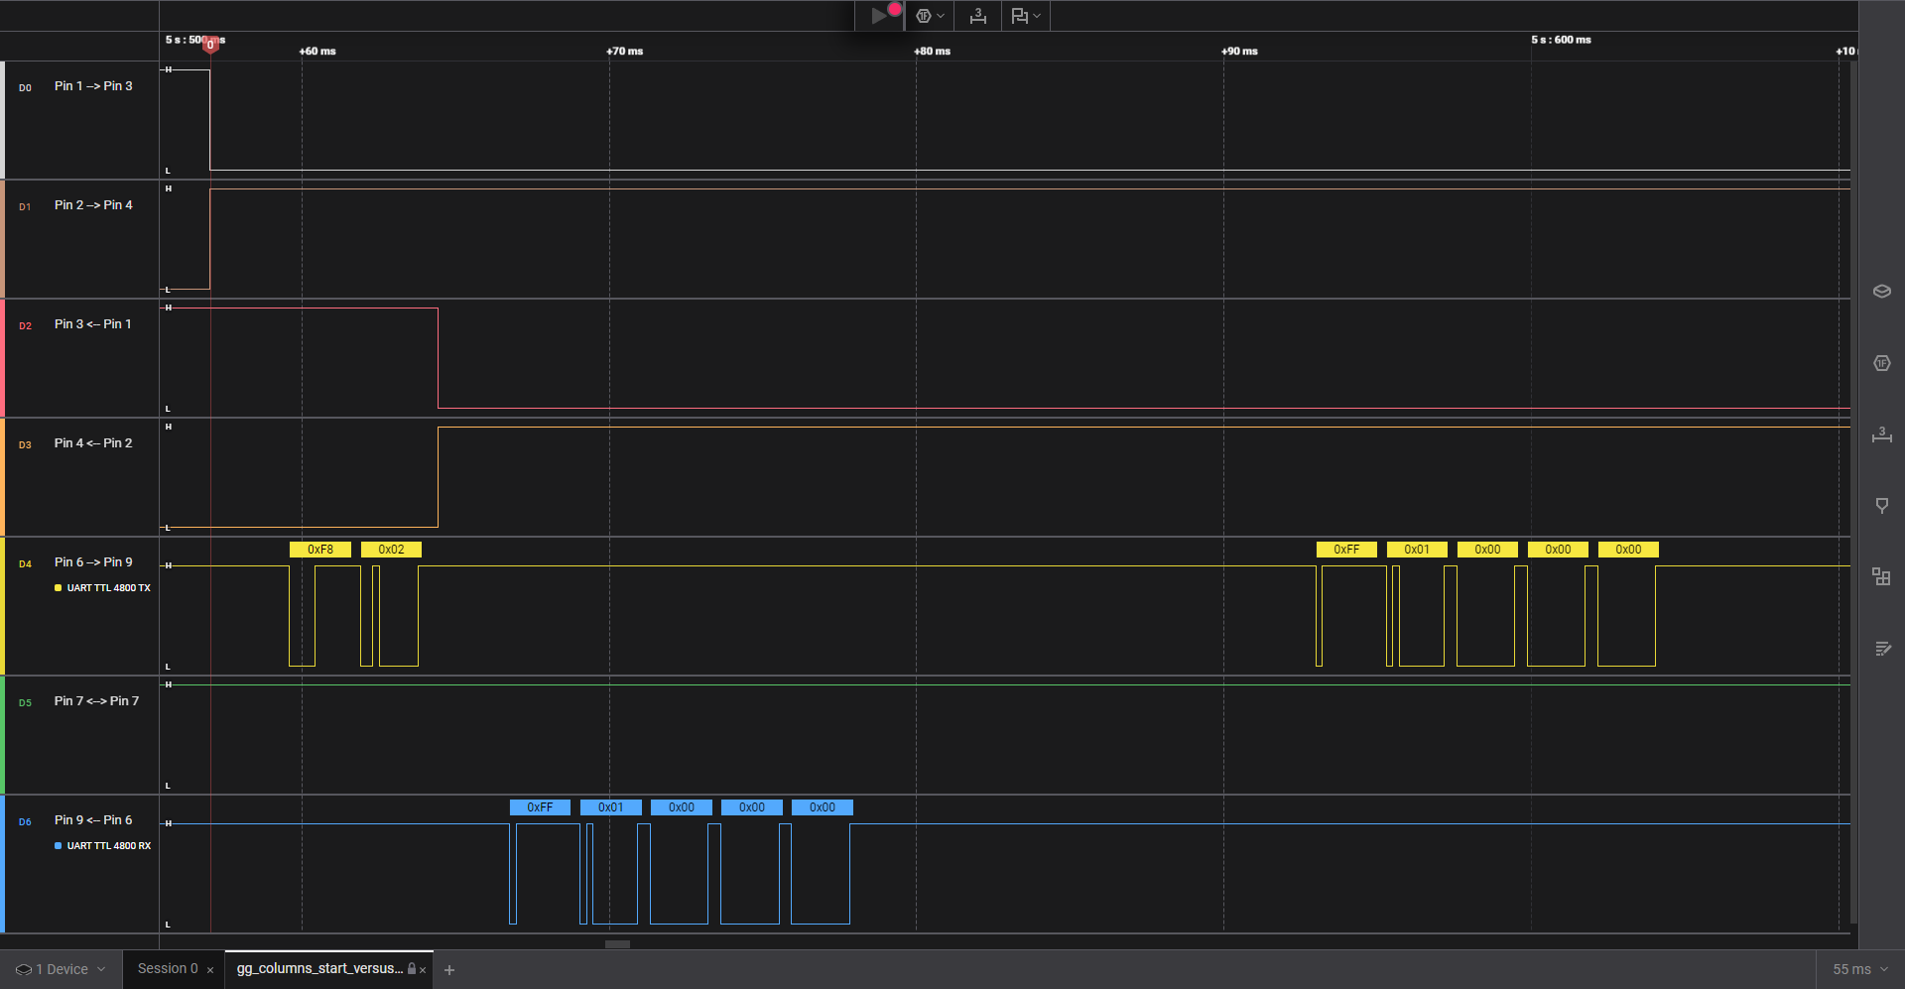Close the Session 0 tab
This screenshot has width=1905, height=989.
(x=210, y=970)
